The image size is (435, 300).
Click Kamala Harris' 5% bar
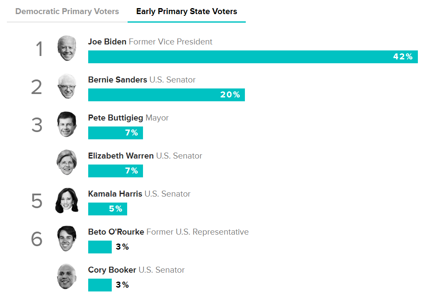(107, 209)
